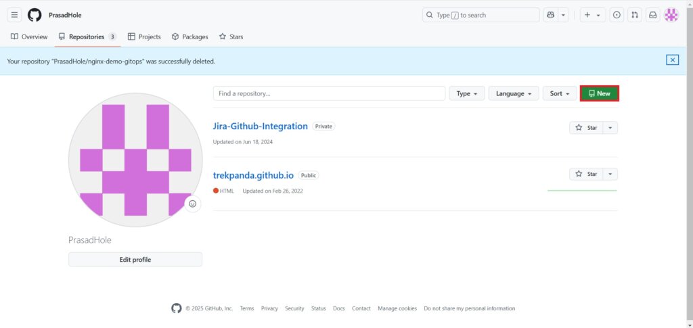Click 'Updated on Feb 26, 2022' text
693x328 pixels.
[273, 191]
